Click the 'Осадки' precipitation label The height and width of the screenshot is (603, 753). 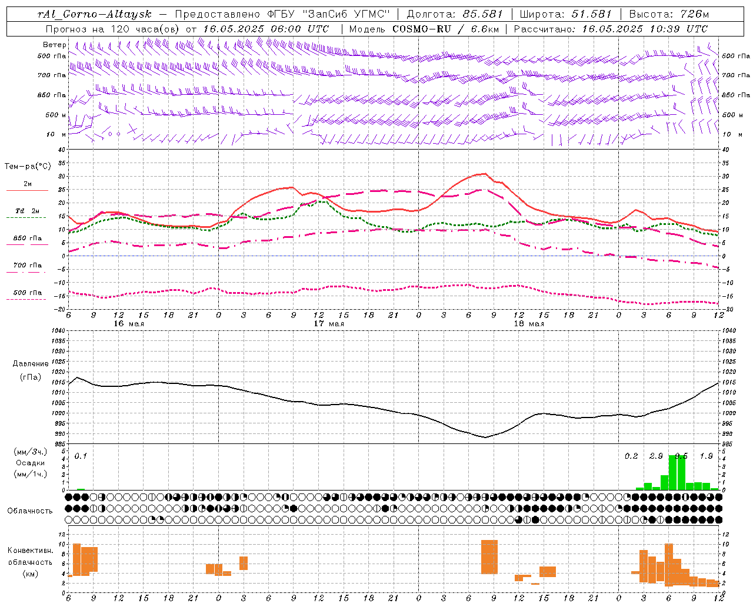point(31,463)
